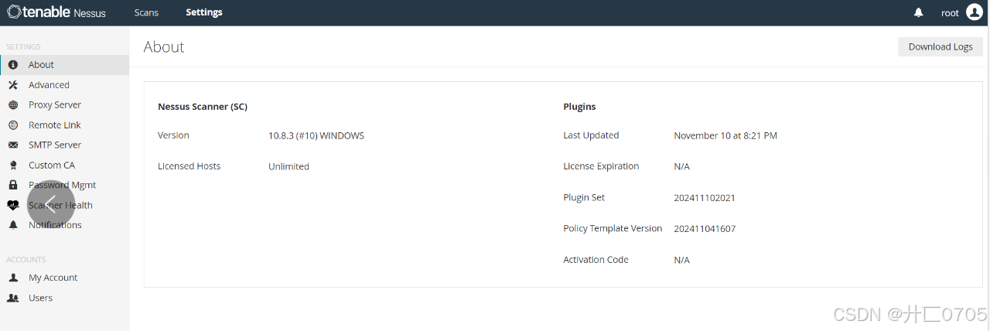
Task: Click the Version label
Action: pos(173,135)
